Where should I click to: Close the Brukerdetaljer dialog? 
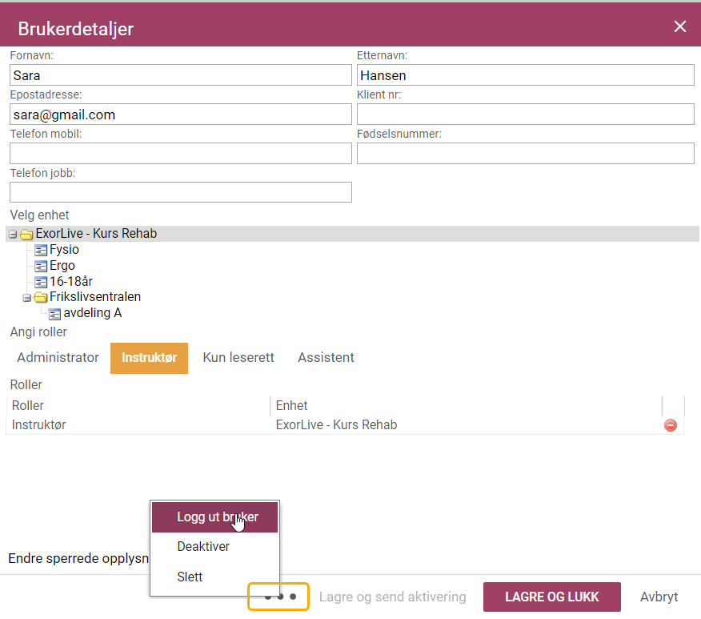click(x=679, y=27)
